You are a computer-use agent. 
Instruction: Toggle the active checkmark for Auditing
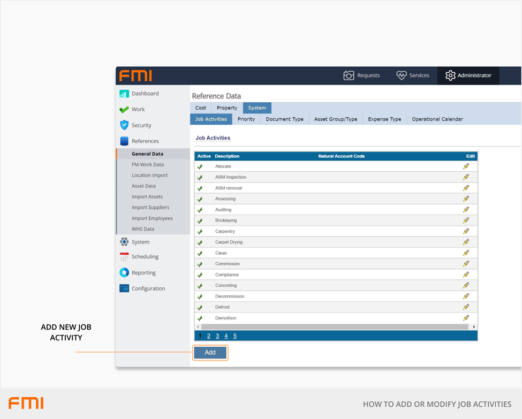click(x=200, y=210)
